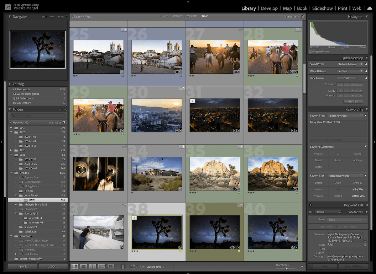Check the Original Photo box under the Histogram

click(x=311, y=51)
